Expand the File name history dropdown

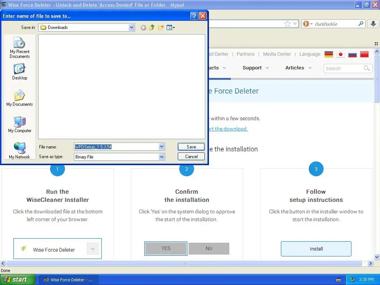pyautogui.click(x=162, y=147)
